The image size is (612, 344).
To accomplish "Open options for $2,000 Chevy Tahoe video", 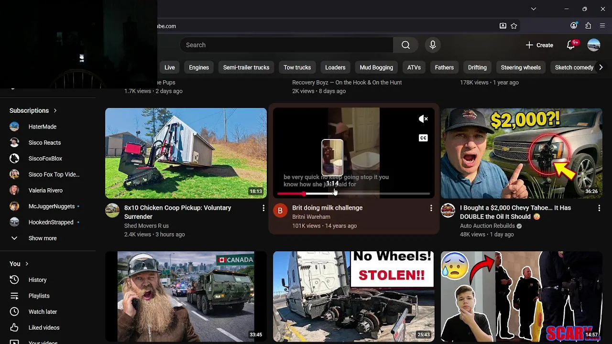I will (599, 208).
